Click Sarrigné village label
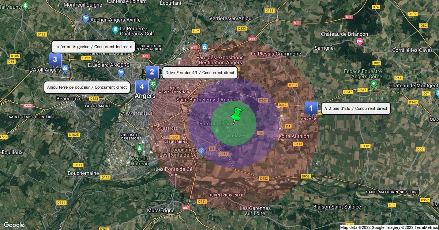The image size is (439, 230). click(x=324, y=48)
